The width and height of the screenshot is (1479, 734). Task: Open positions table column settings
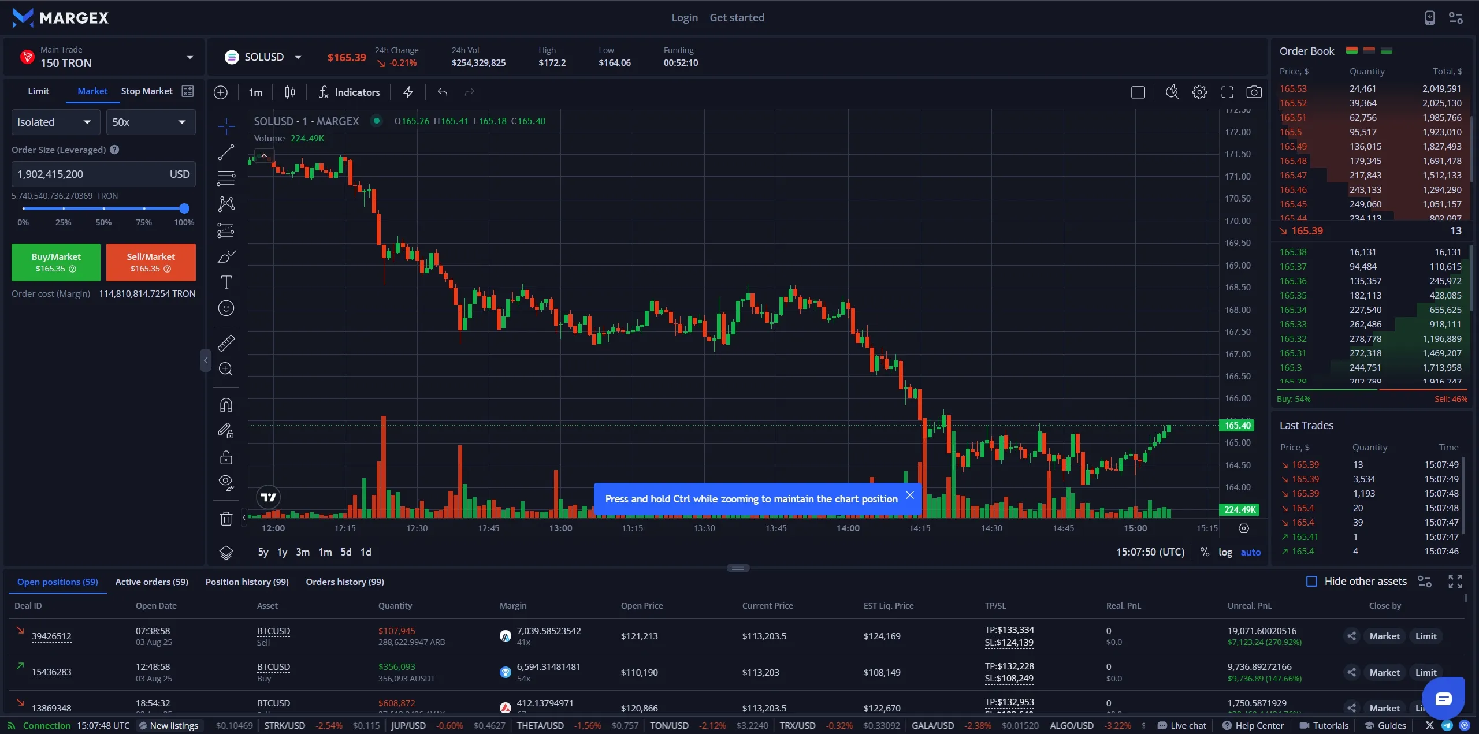pyautogui.click(x=1425, y=582)
